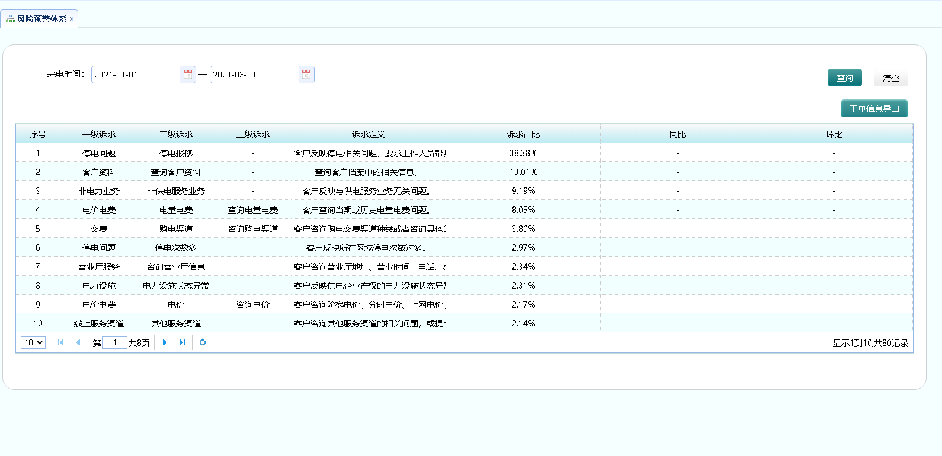Click the 同比 column header
942x456 pixels.
tap(678, 134)
